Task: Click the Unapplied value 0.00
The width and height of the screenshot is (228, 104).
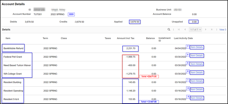Action: [194, 22]
